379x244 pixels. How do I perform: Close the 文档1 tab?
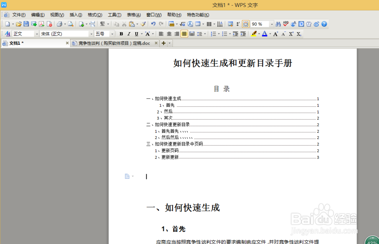pos(67,43)
